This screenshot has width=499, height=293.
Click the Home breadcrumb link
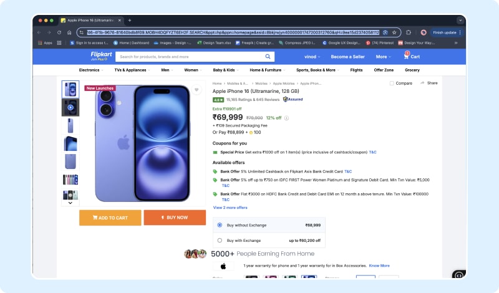[x=217, y=84]
